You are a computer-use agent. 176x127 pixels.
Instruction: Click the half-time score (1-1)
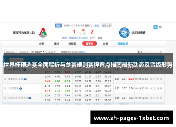83,34
